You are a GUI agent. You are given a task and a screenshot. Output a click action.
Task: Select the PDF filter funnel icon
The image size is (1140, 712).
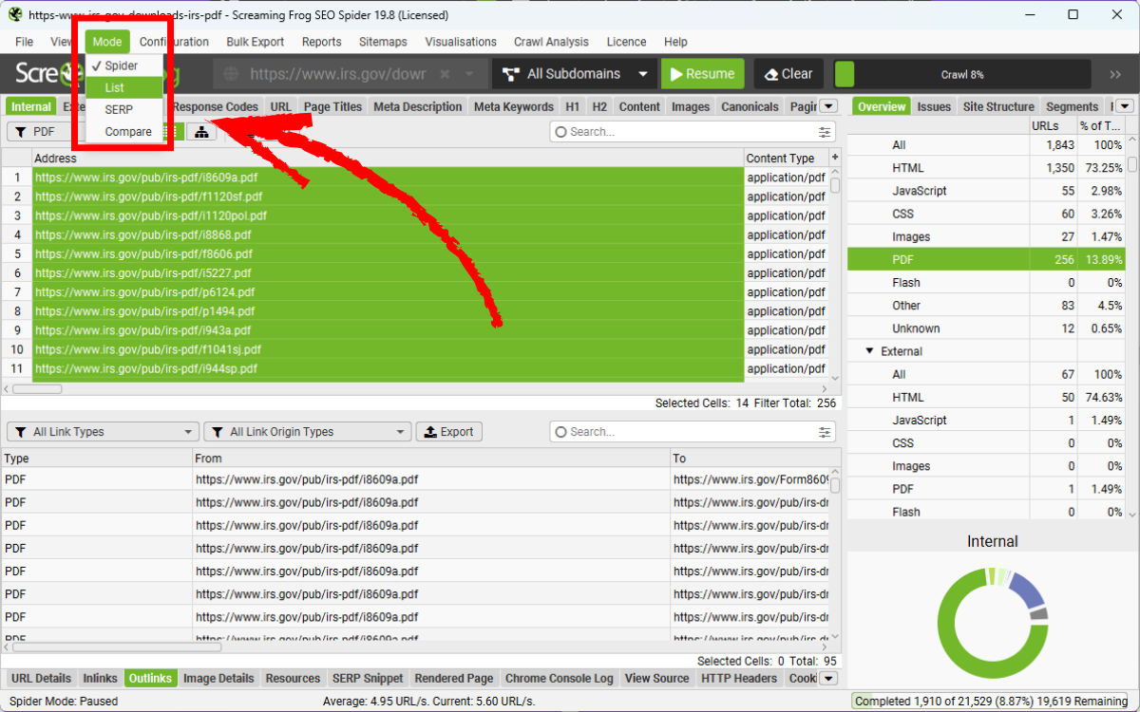pos(21,131)
